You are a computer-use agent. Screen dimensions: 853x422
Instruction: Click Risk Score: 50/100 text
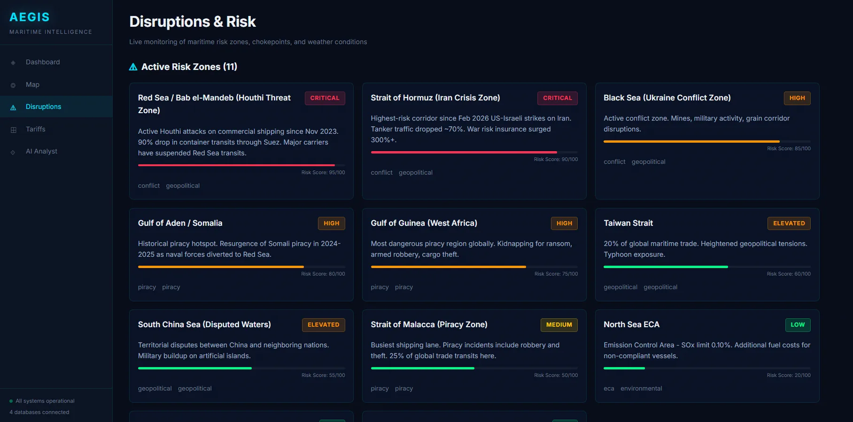point(556,376)
